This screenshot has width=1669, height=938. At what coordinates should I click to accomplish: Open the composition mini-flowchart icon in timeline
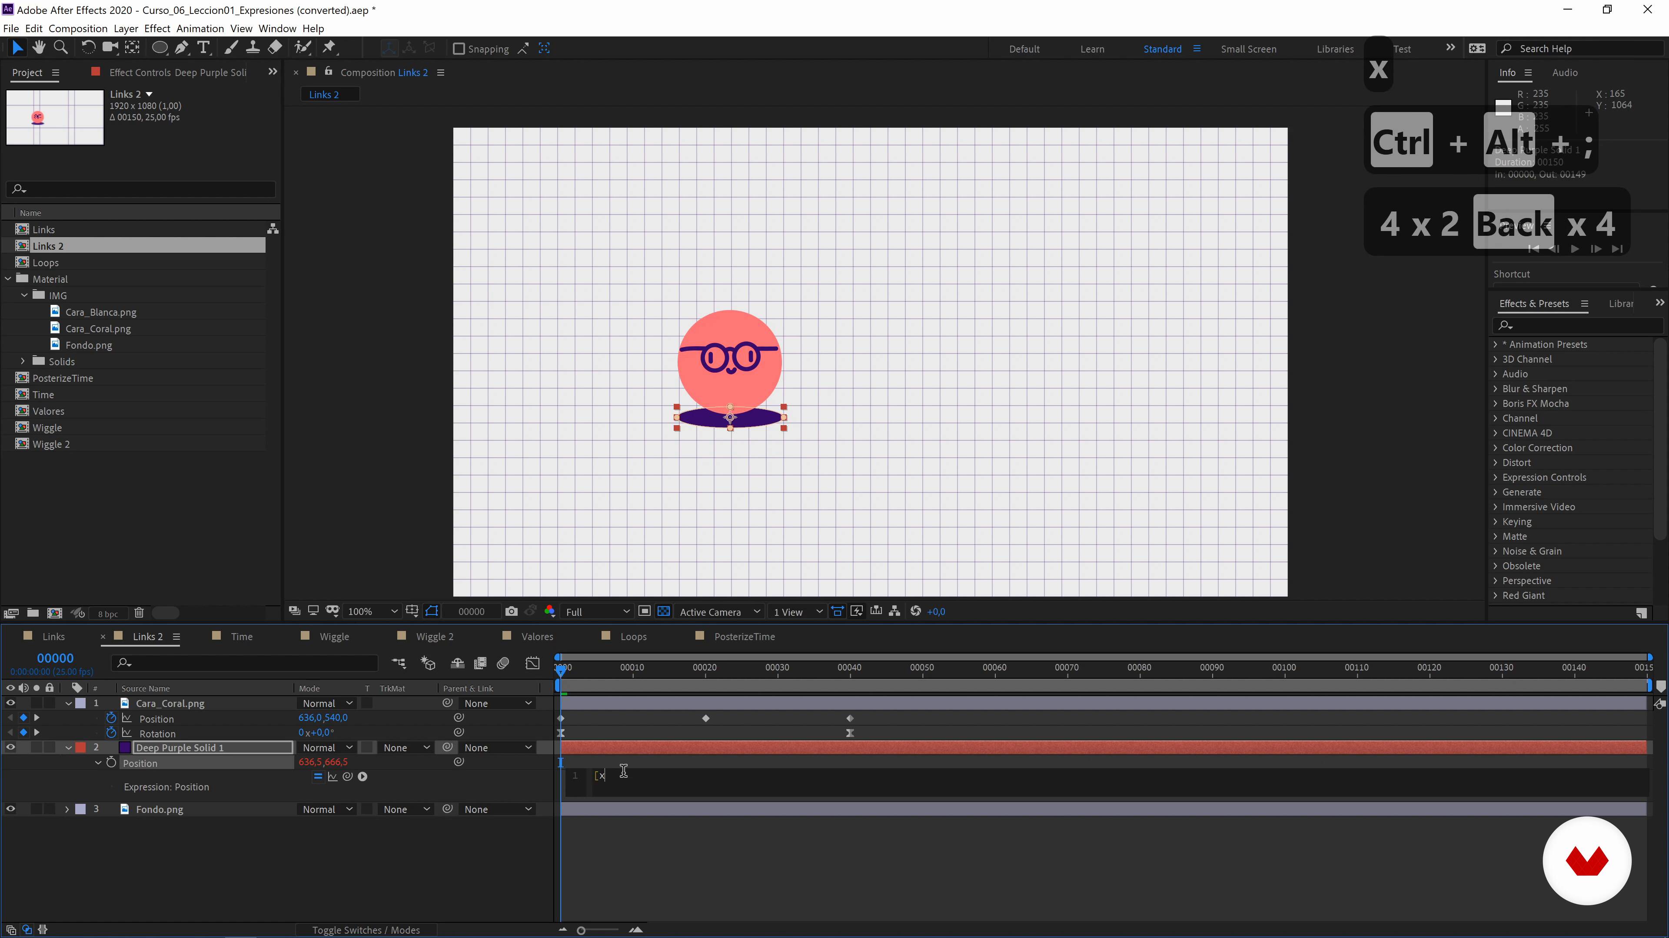pyautogui.click(x=399, y=663)
